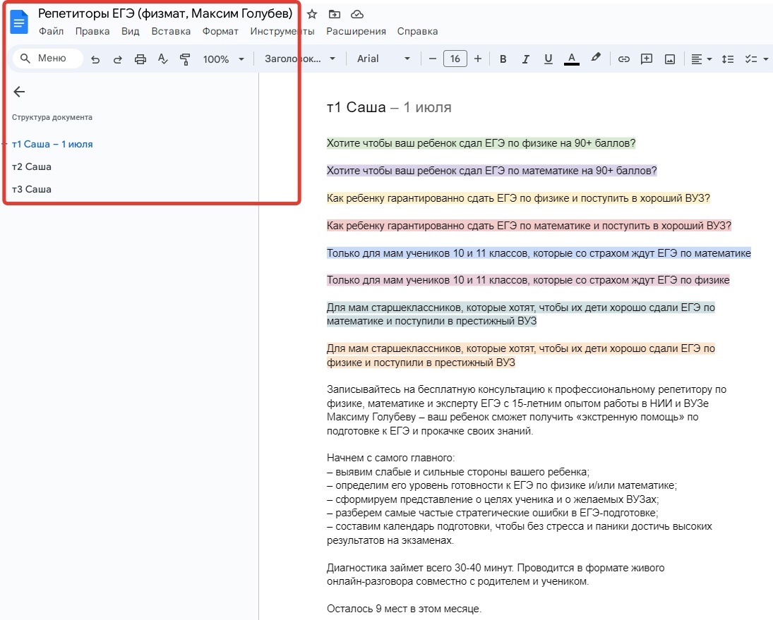The height and width of the screenshot is (620, 773).
Task: Click the Меню search box
Action: pyautogui.click(x=47, y=58)
